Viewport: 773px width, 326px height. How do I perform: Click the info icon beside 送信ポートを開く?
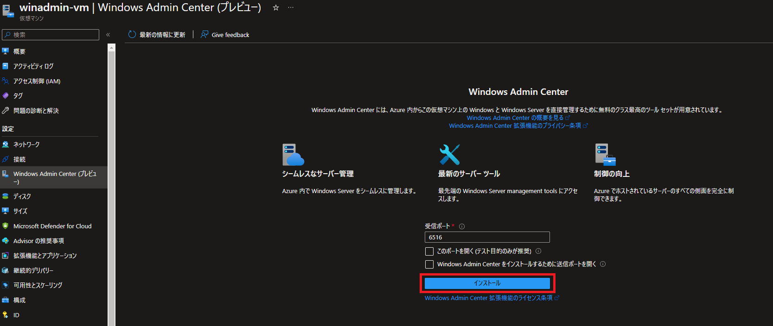tap(603, 264)
